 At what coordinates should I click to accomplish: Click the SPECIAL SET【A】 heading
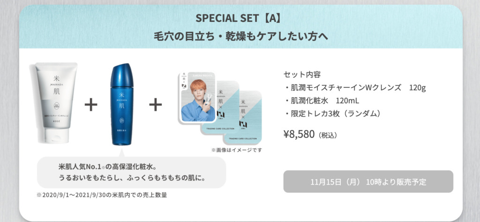click(x=238, y=18)
